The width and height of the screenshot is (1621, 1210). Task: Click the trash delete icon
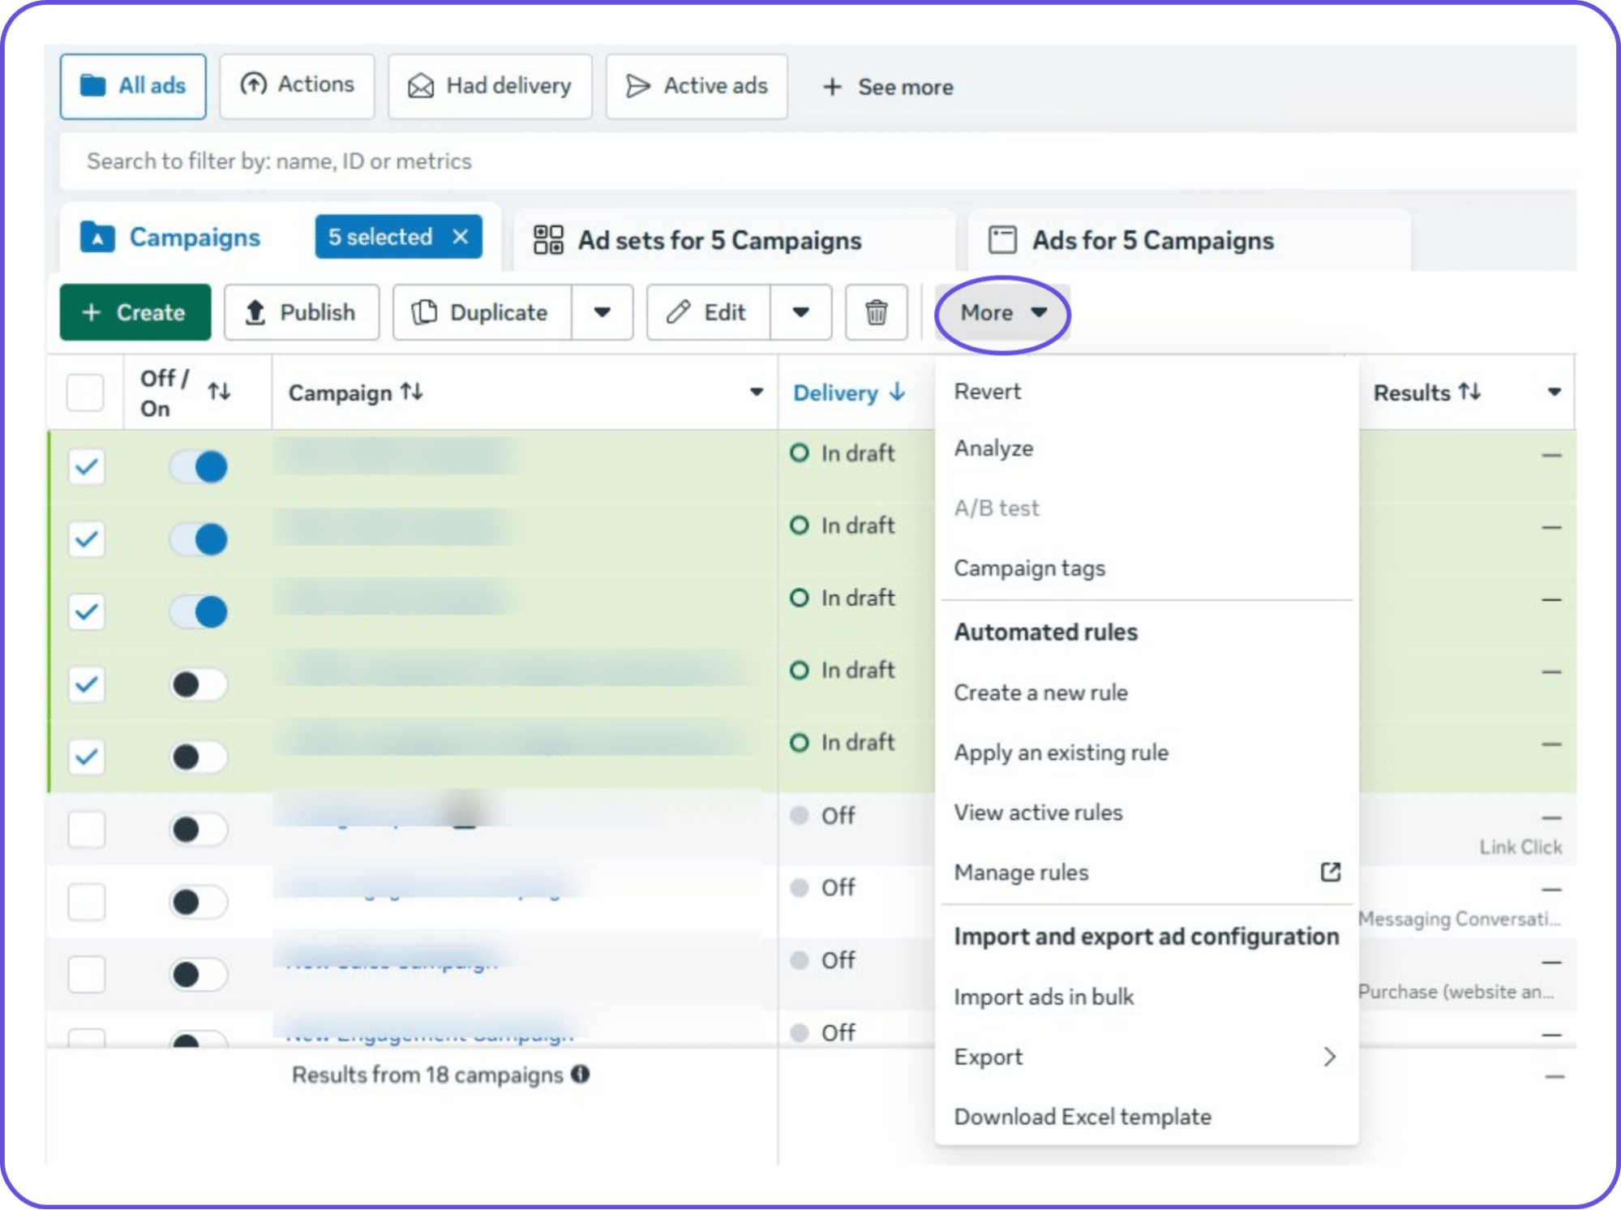(876, 312)
